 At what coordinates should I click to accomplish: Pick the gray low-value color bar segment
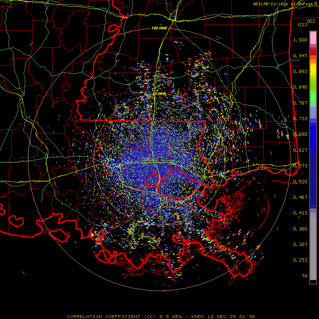coord(313,246)
